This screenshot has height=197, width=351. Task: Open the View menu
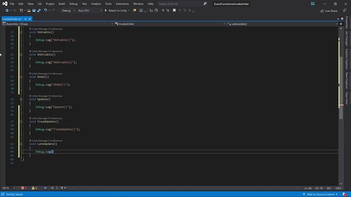click(x=31, y=4)
